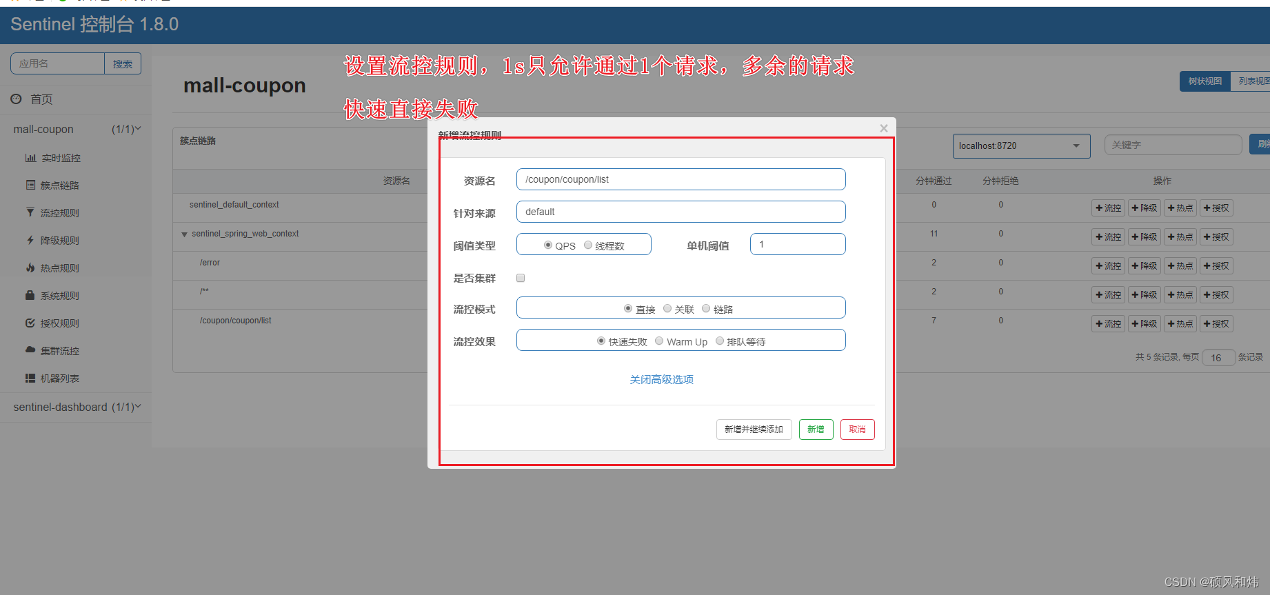Click +流控 in sentinel_spring_web_context row
Screen dimensions: 1270x595
click(1108, 237)
